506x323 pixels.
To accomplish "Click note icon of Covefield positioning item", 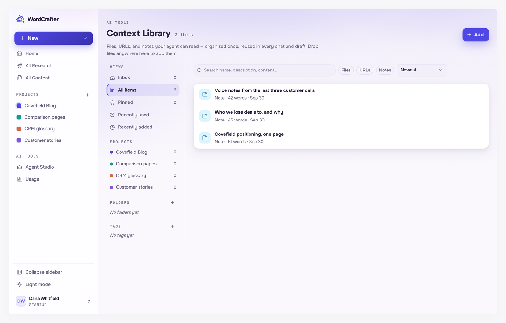I will 205,138.
